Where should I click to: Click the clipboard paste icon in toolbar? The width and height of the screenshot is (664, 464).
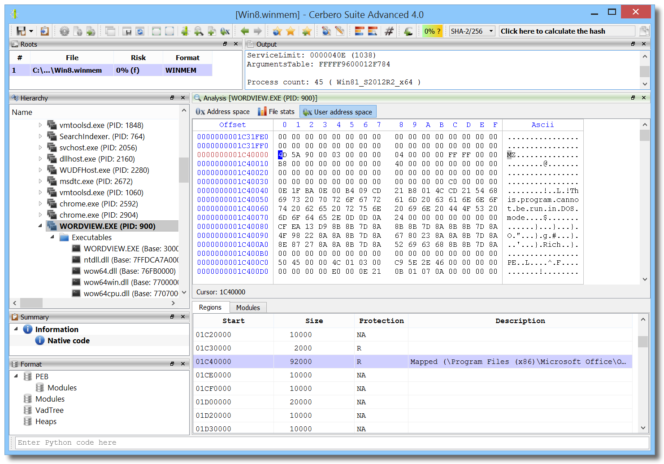coord(44,31)
